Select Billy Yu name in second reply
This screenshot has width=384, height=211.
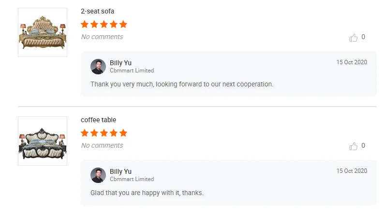[x=120, y=171]
